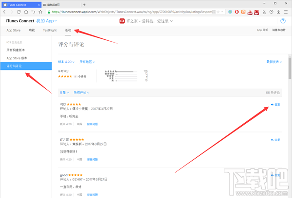Click the 66 条评论 review count
292x198 pixels.
coord(273,93)
